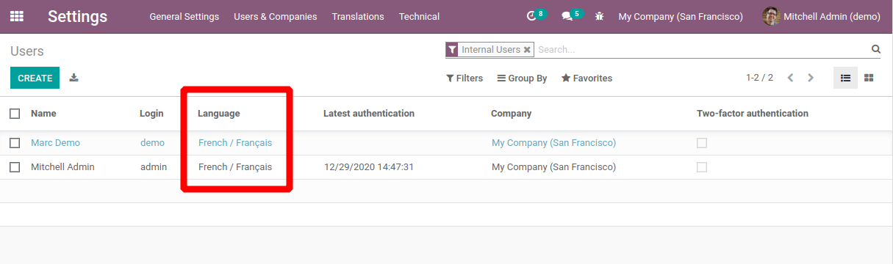The image size is (893, 264).
Task: Click the CREATE button
Action: (35, 78)
